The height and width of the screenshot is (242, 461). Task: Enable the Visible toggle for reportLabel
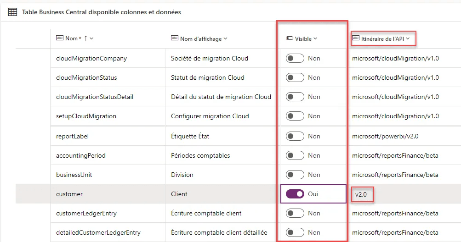(x=295, y=136)
